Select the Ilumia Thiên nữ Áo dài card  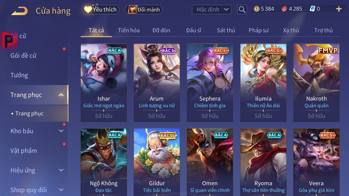point(263,83)
